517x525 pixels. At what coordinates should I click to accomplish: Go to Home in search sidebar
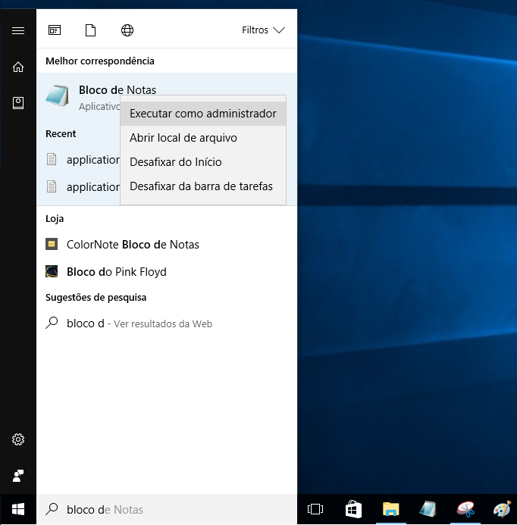(18, 67)
